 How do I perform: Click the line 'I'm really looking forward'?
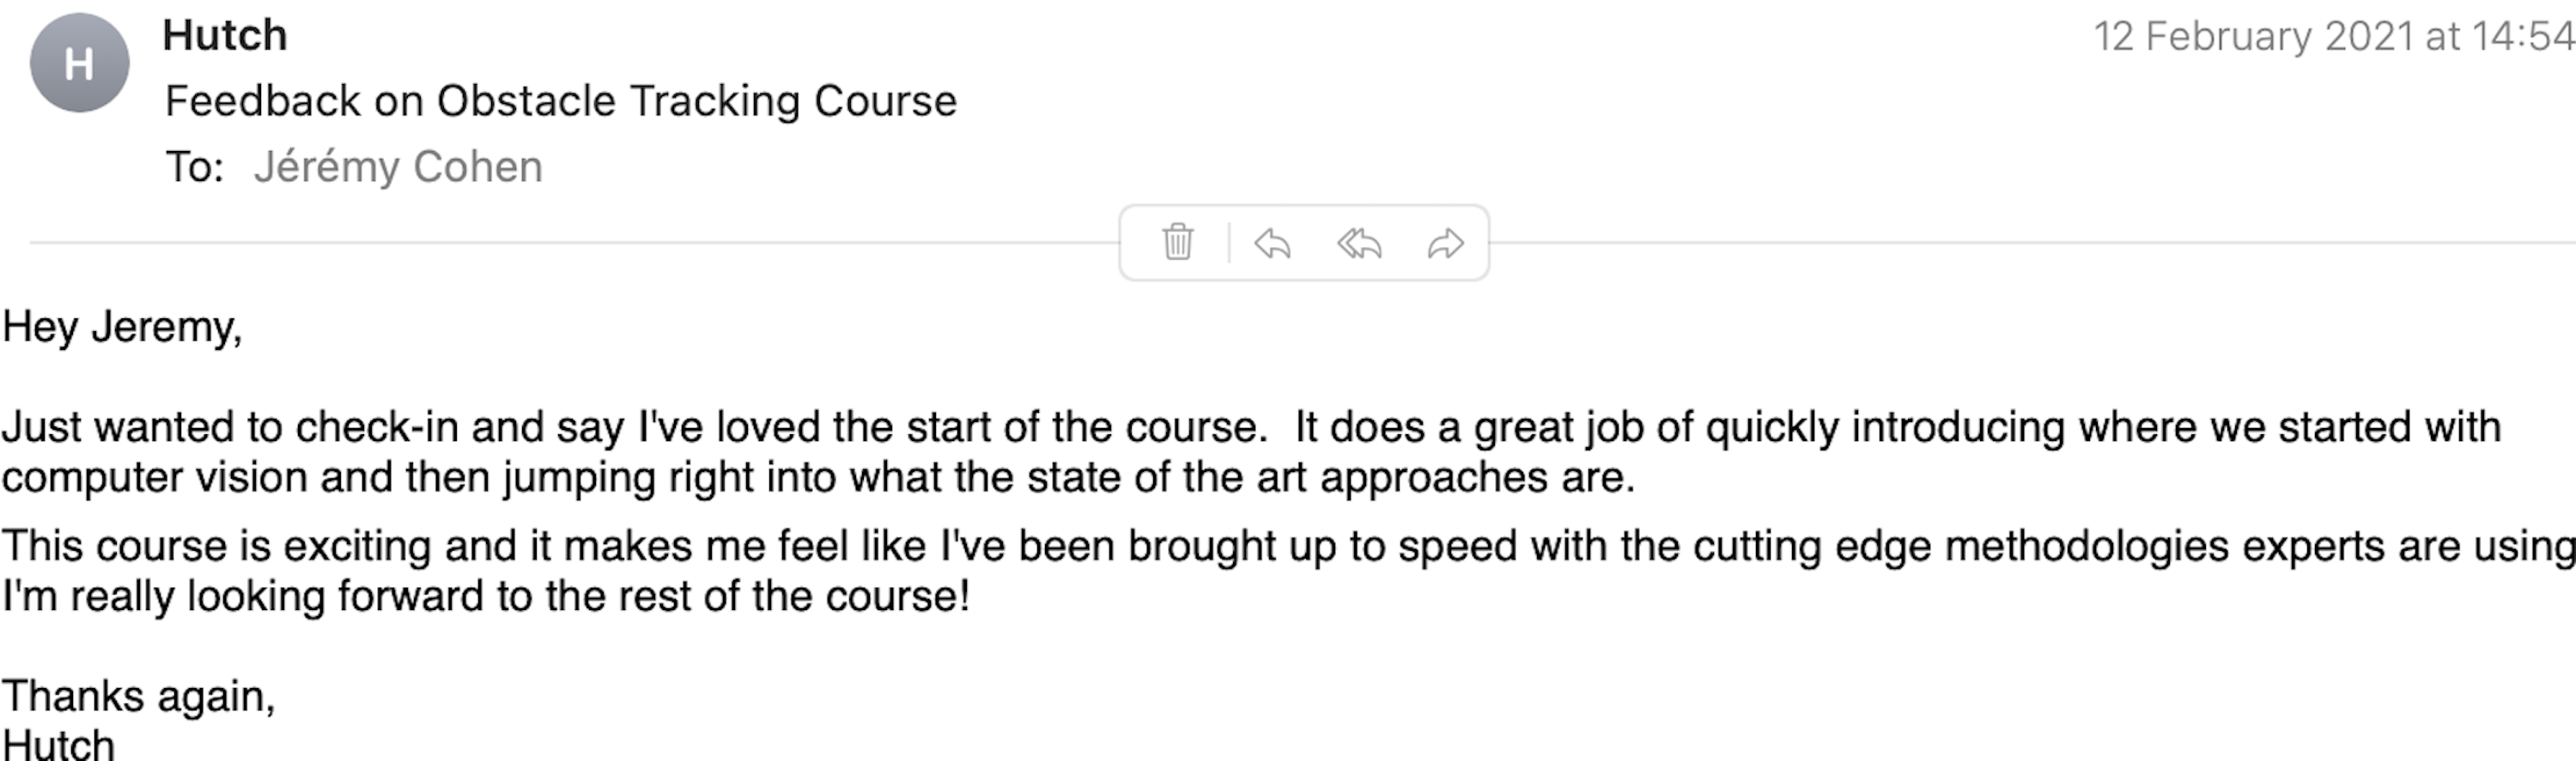[x=486, y=596]
